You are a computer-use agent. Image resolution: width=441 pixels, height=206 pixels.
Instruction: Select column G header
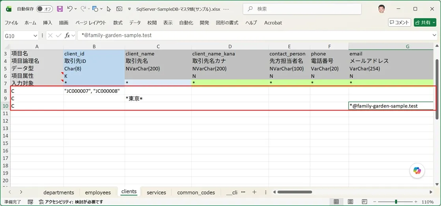391,46
